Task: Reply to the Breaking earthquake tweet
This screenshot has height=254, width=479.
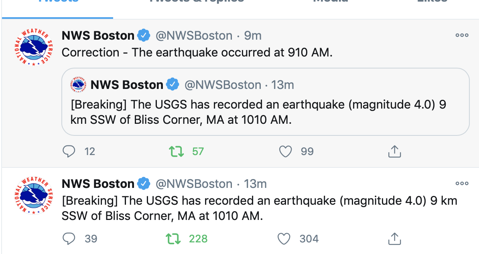Action: [69, 238]
